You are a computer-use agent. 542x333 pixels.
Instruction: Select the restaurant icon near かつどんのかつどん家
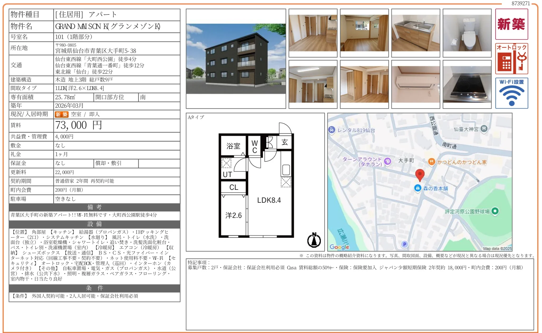(431, 162)
